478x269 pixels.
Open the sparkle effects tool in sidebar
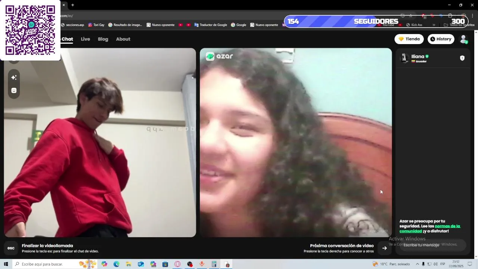tap(14, 77)
